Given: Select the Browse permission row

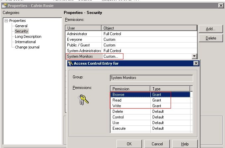Looking at the screenshot, I should 150,95.
